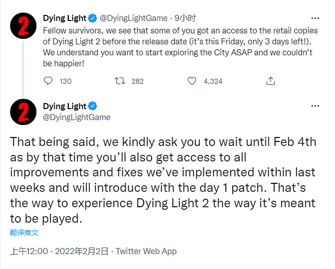This screenshot has height=269, width=335.
Task: Click the 282 retweet count
Action: point(137,81)
